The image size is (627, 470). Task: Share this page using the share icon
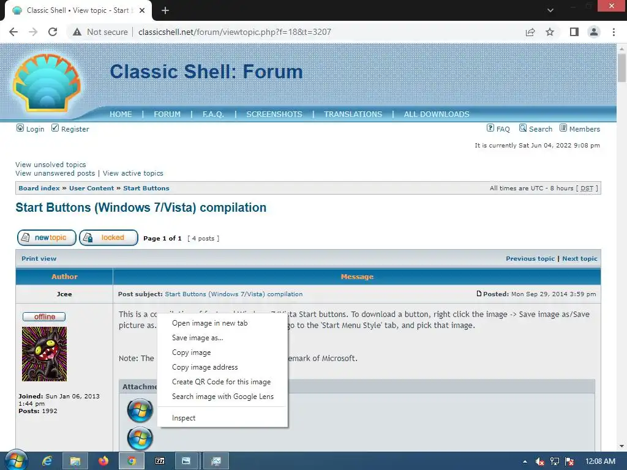[530, 32]
